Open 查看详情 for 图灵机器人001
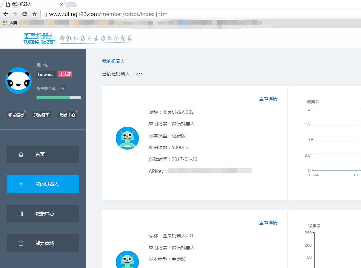Image resolution: width=361 pixels, height=268 pixels. (268, 223)
